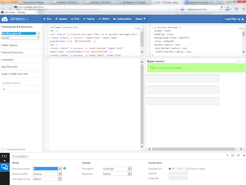Click the Longitude input field
The width and height of the screenshot is (246, 185).
[x=178, y=178]
